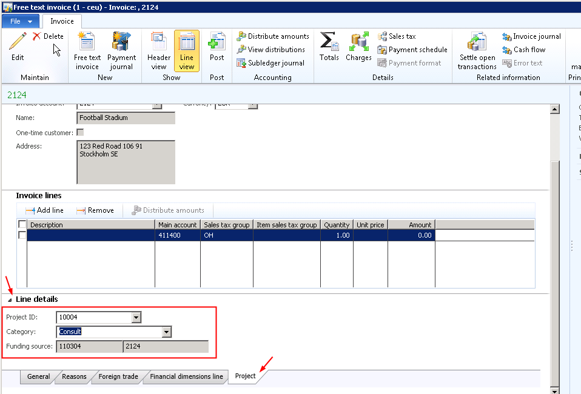Open the Project ID dropdown
Screen dimensions: 581x394
[x=136, y=317]
